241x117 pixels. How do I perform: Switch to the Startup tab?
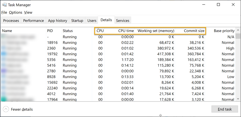77,21
